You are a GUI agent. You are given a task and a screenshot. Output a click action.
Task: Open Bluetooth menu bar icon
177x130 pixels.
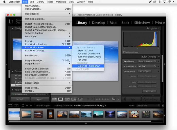[x=160, y=2]
